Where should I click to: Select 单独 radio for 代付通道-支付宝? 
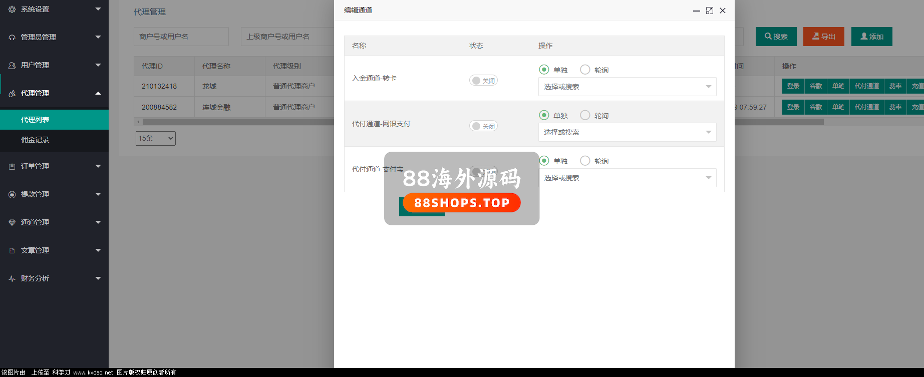click(544, 161)
